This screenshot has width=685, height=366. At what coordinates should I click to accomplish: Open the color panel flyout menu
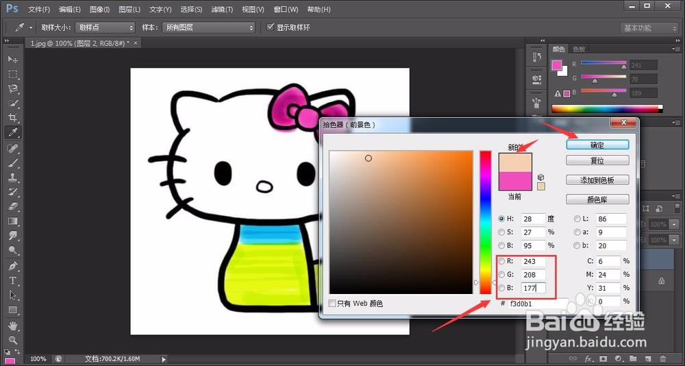point(677,49)
